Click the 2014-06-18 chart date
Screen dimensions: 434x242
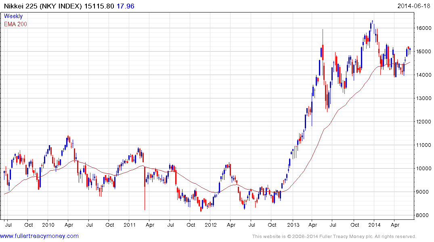(414, 6)
